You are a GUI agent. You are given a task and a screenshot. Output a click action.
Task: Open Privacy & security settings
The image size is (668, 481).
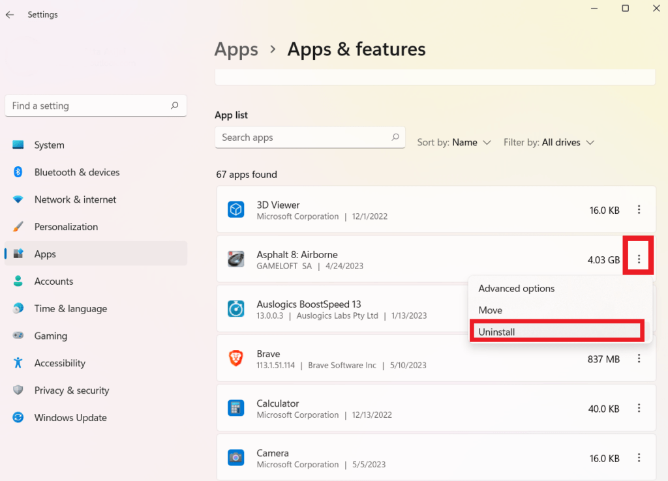(x=72, y=390)
